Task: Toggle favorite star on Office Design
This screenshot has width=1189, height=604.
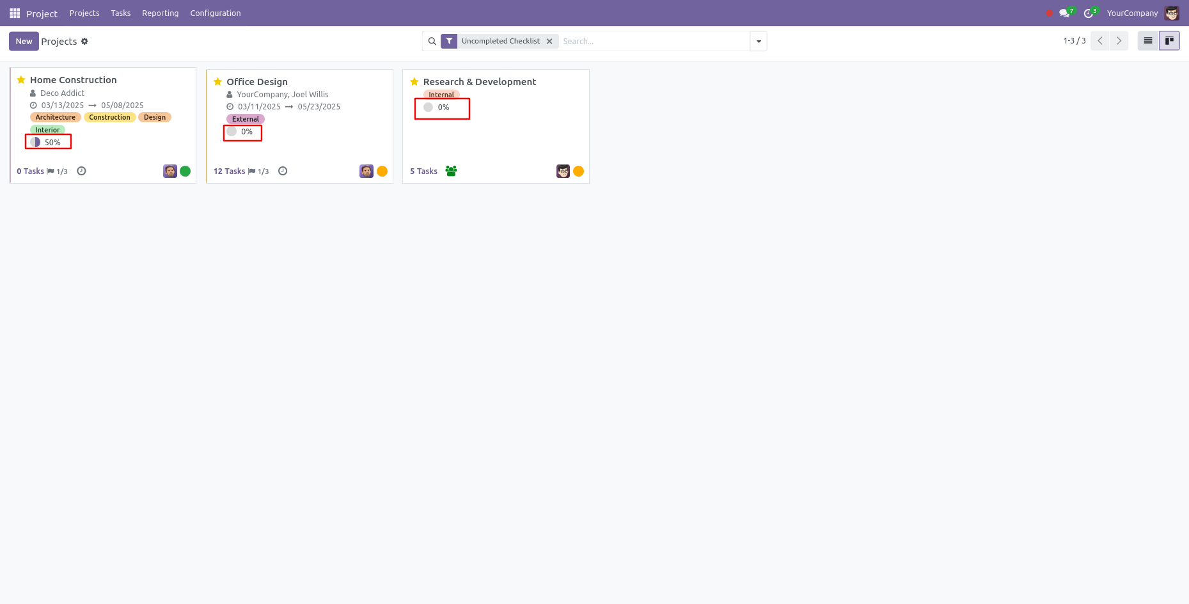Action: click(217, 82)
